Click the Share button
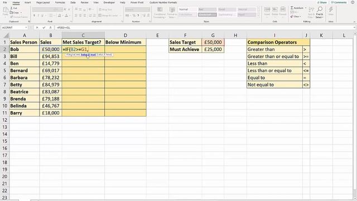Viewport: 357px width, 201px height. click(x=322, y=2)
